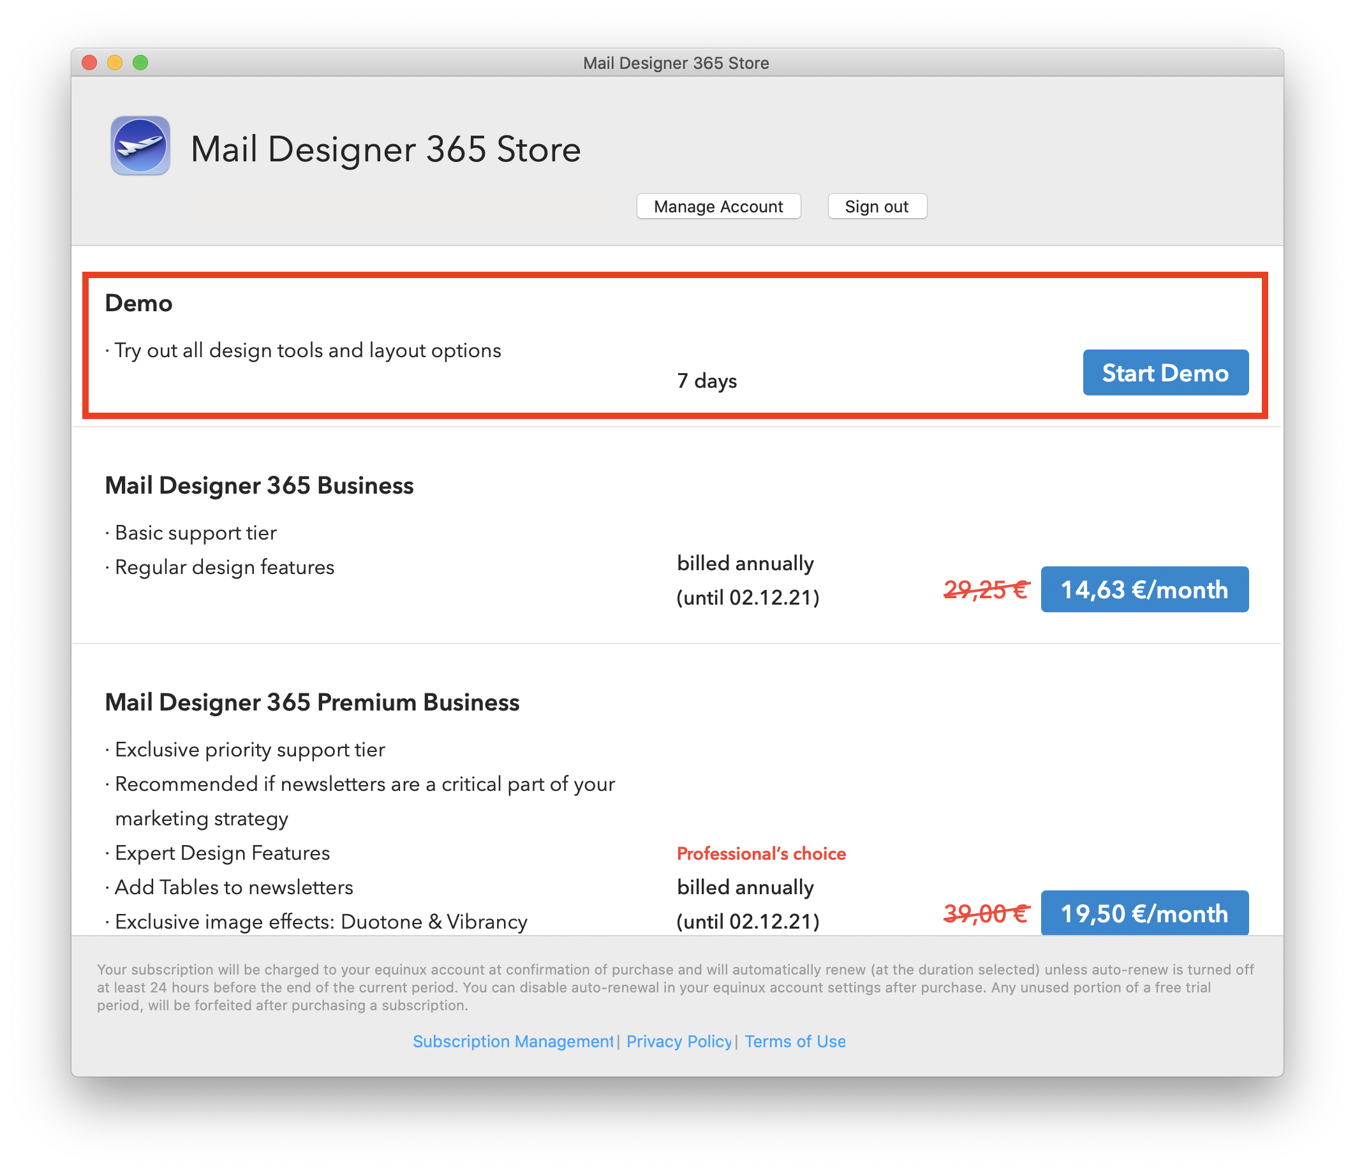1355x1171 pixels.
Task: Click the 'Basic support tier' bullet
Action: coord(191,533)
